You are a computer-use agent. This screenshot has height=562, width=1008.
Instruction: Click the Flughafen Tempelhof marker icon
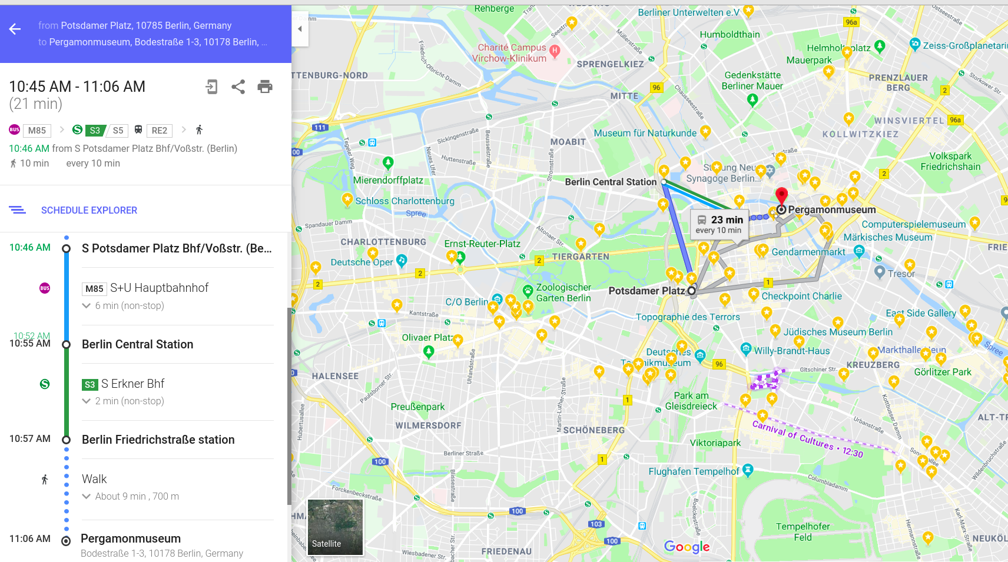[x=748, y=469]
